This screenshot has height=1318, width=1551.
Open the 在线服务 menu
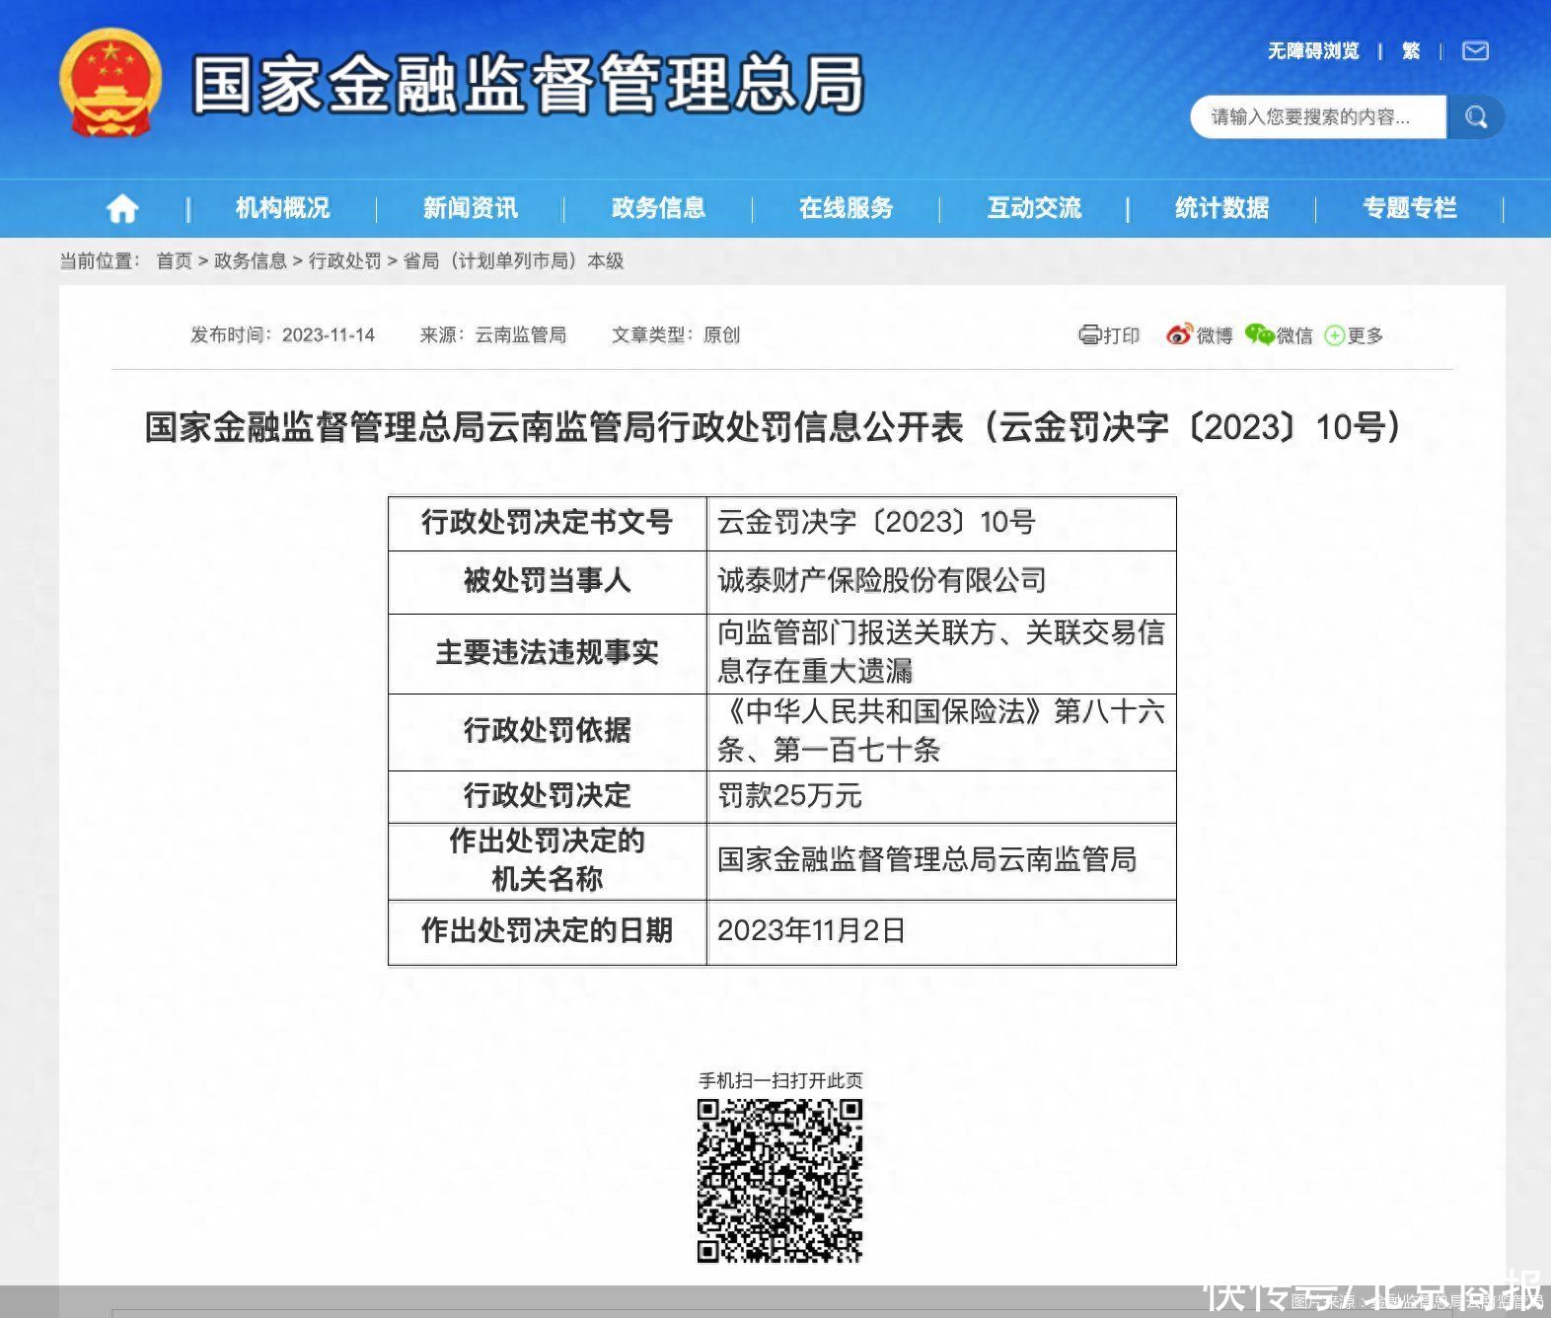[846, 208]
